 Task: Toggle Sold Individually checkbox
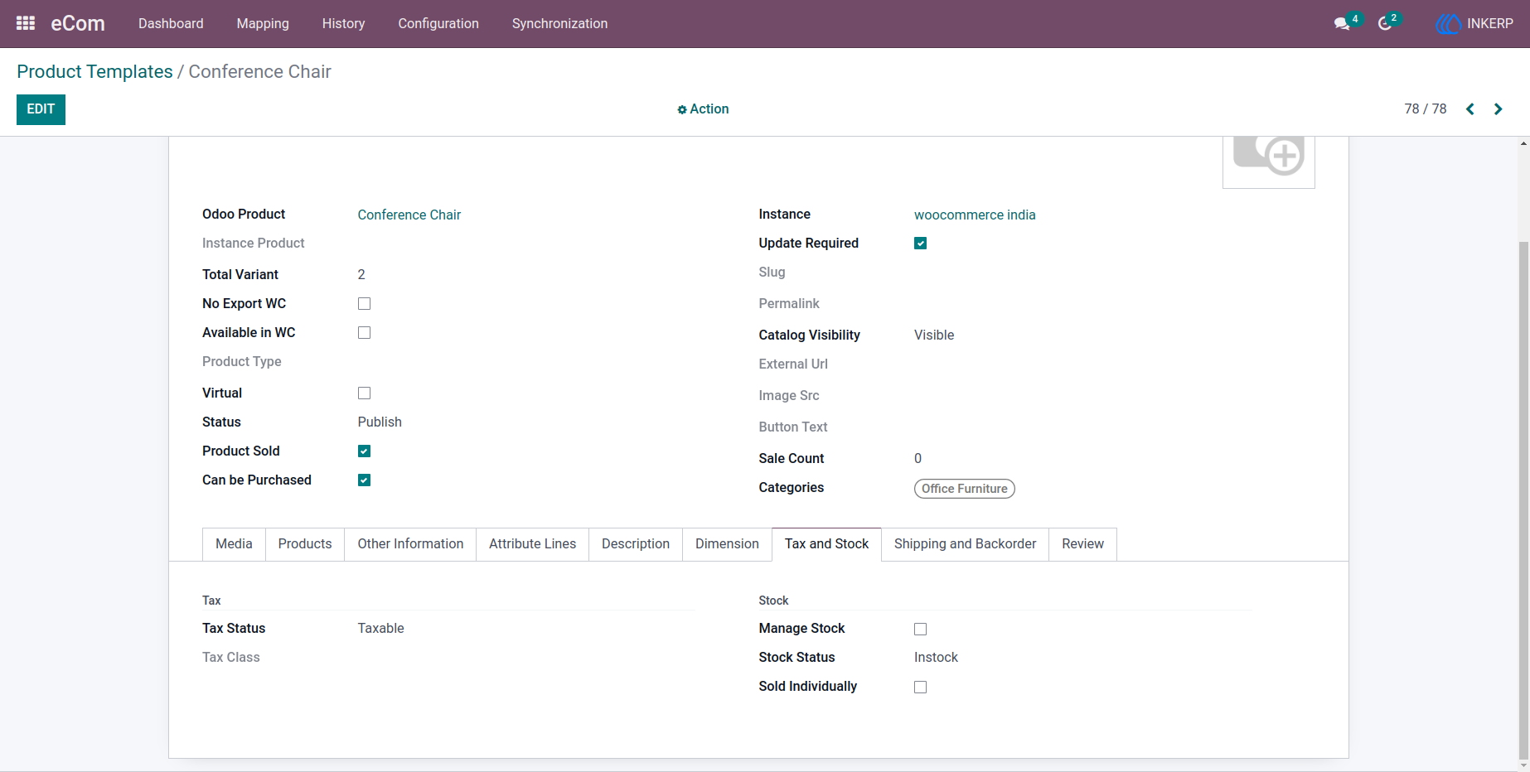tap(920, 688)
